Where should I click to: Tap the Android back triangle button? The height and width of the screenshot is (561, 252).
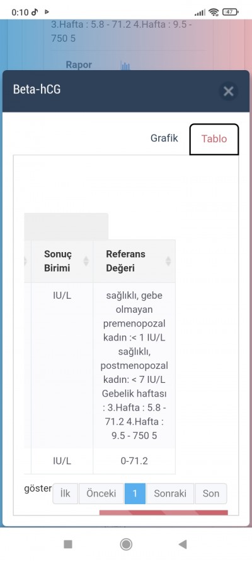pos(183,544)
